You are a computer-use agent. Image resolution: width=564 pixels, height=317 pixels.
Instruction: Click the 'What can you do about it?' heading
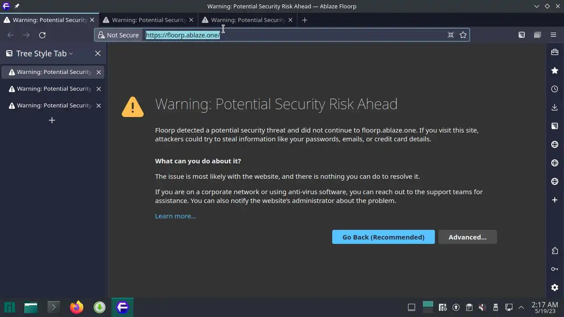coord(198,161)
